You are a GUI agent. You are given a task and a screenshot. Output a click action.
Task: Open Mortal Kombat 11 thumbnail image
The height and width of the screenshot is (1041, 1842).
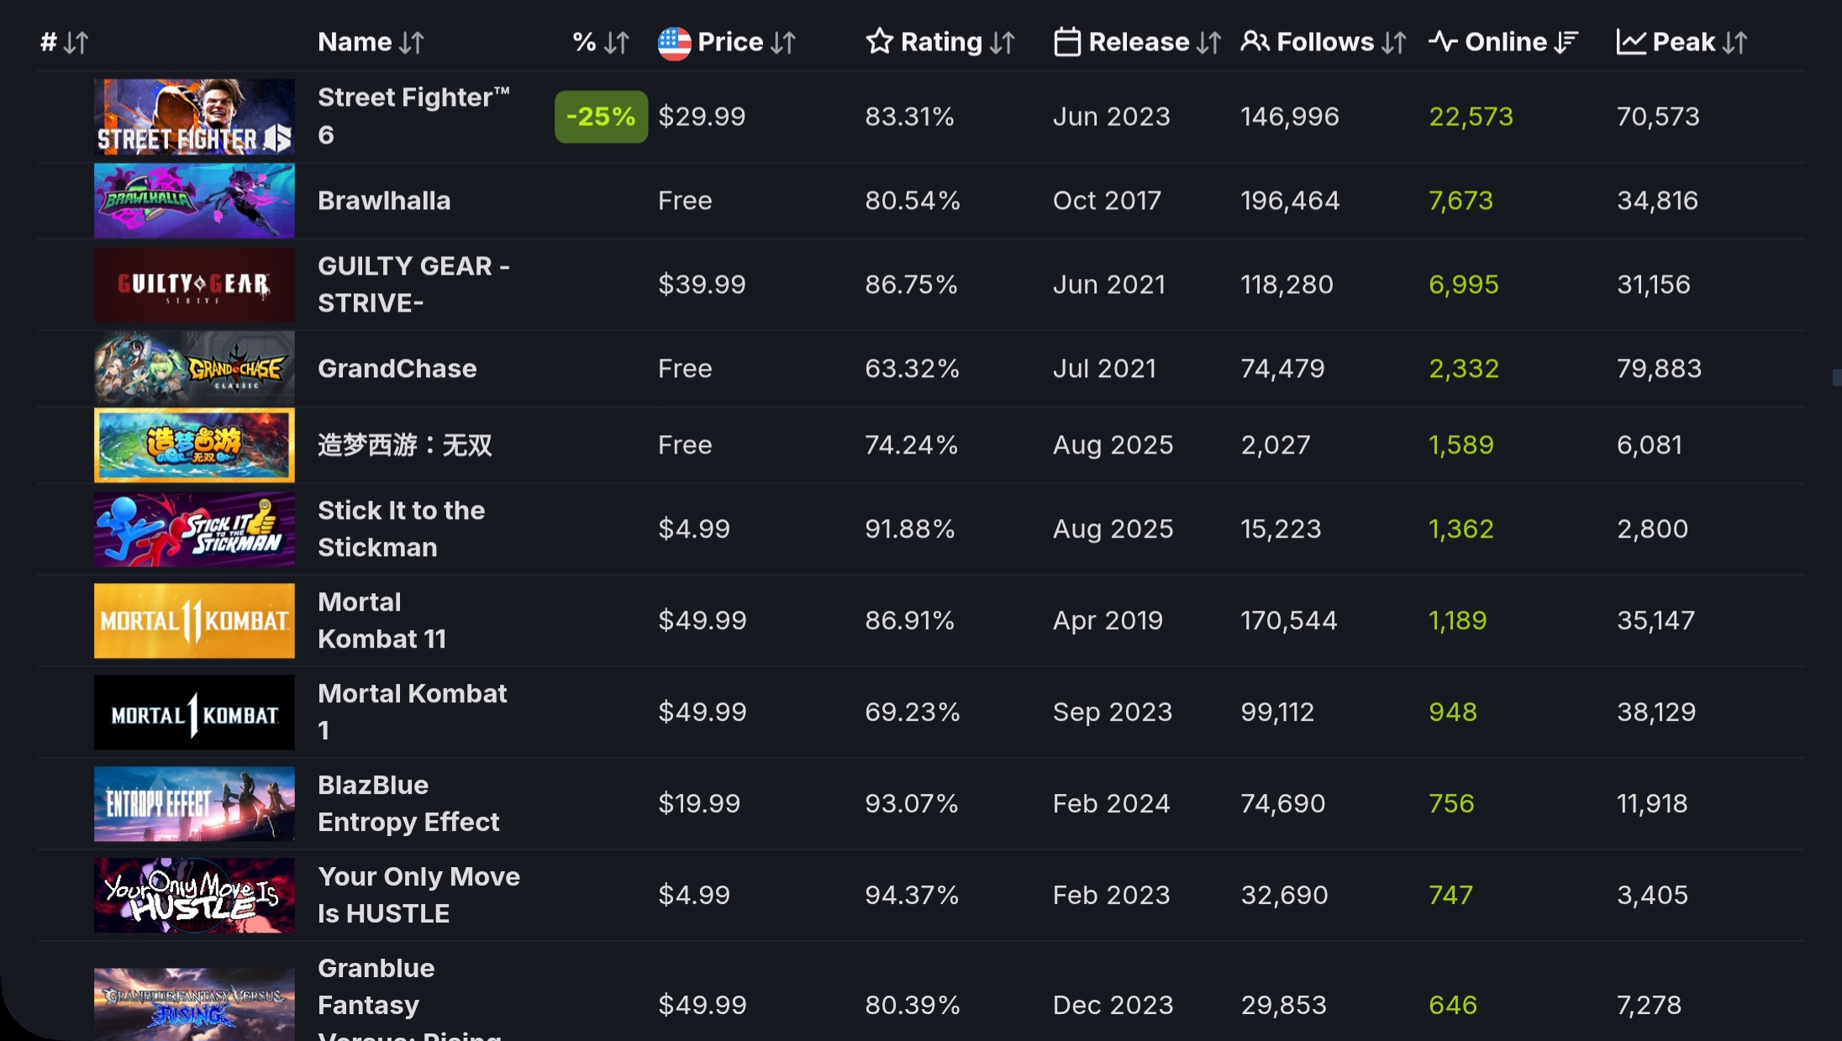click(x=194, y=621)
